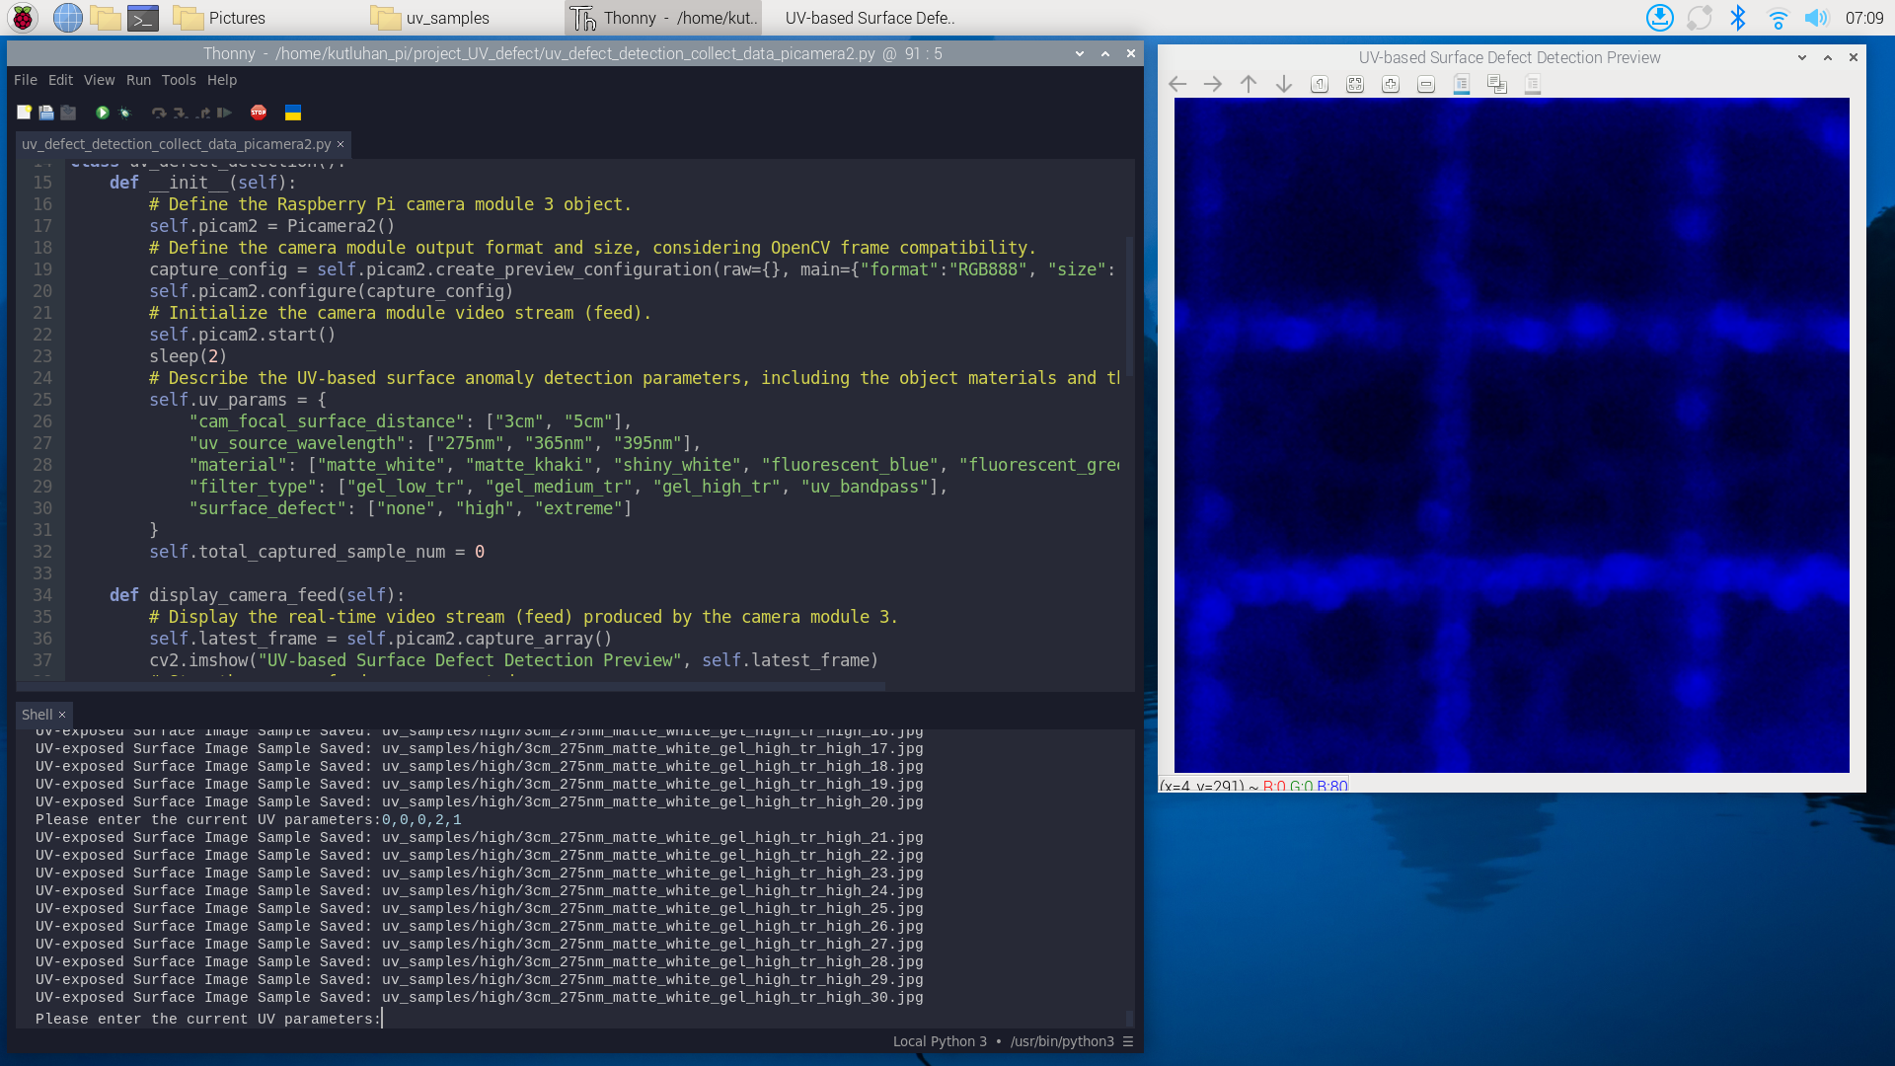This screenshot has height=1066, width=1895.
Task: Toggle the single-page layout icon in the preview toolbar
Action: (x=1533, y=85)
